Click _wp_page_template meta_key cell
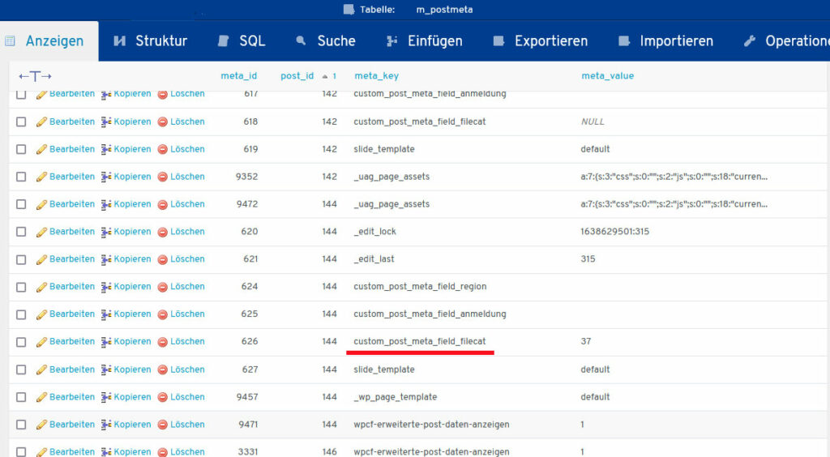This screenshot has height=457, width=830. tap(396, 397)
